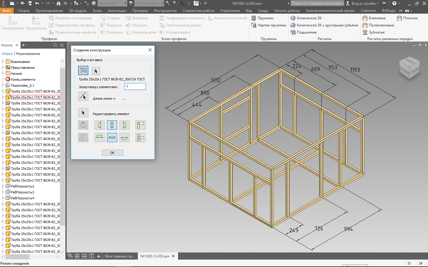Toggle horizontal center alignment option

(112, 125)
